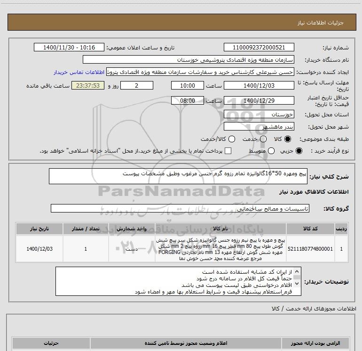Click the نام کالا column header

click(x=220, y=229)
